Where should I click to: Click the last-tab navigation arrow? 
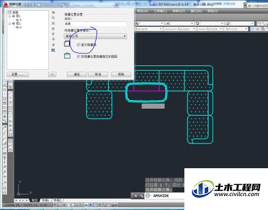26,200
